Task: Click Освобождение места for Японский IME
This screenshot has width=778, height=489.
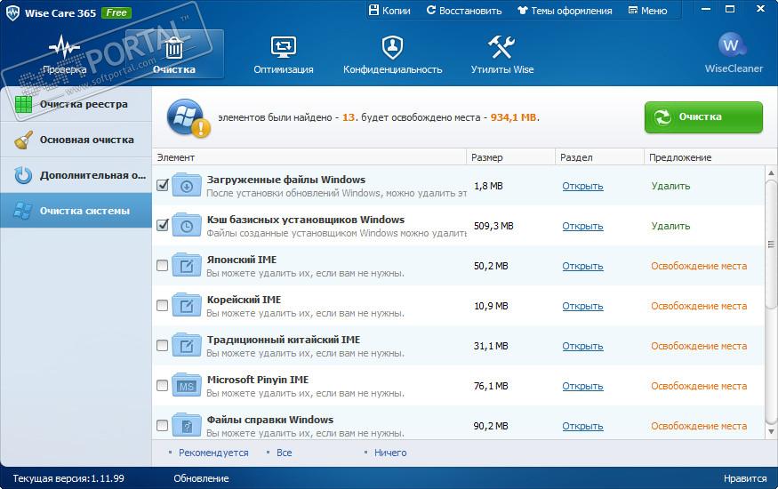Action: coord(699,267)
